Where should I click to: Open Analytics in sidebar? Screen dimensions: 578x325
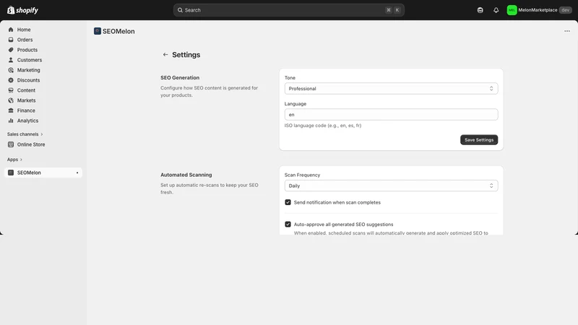click(27, 121)
